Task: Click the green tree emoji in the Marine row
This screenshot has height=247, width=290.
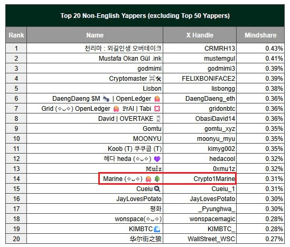Action: tap(157, 179)
